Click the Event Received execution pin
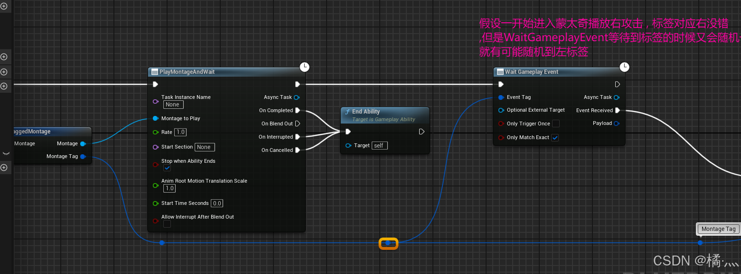This screenshot has width=741, height=274. tap(617, 110)
